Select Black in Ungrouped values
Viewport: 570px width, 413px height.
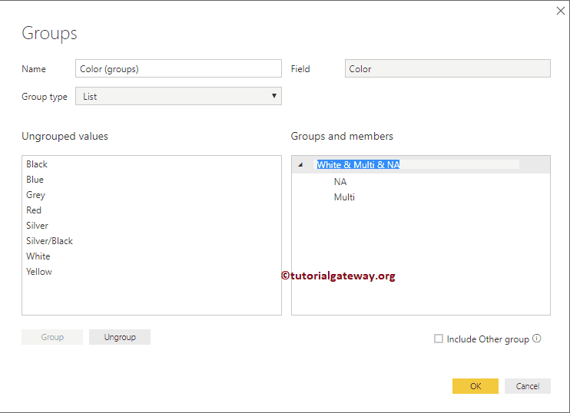coord(37,164)
